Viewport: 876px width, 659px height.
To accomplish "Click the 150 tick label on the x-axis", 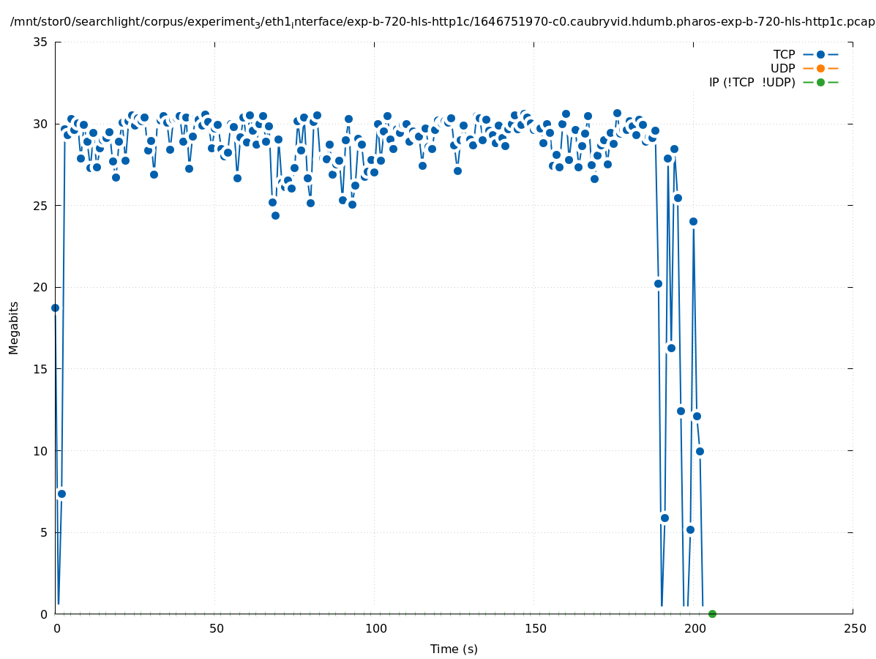I will (x=535, y=629).
